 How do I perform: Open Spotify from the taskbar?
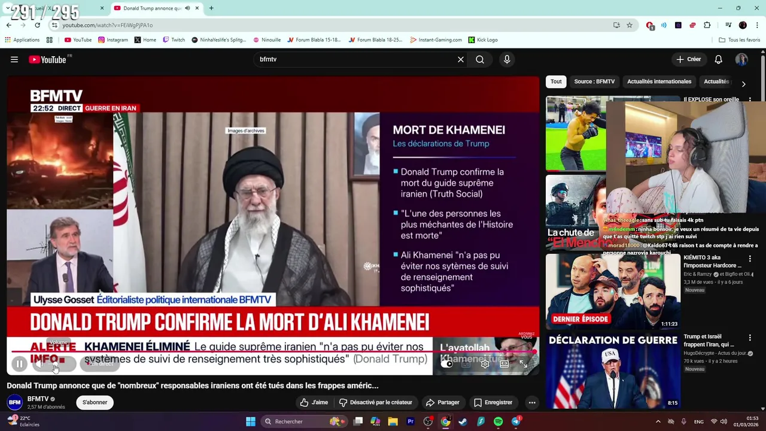[498, 421]
